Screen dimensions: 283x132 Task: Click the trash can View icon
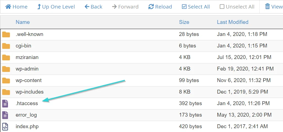[x=267, y=7]
